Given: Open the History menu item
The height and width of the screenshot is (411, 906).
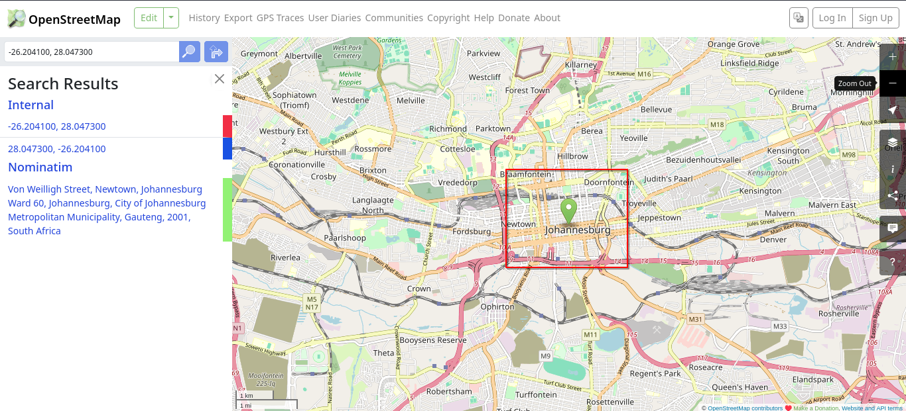Looking at the screenshot, I should (x=204, y=18).
